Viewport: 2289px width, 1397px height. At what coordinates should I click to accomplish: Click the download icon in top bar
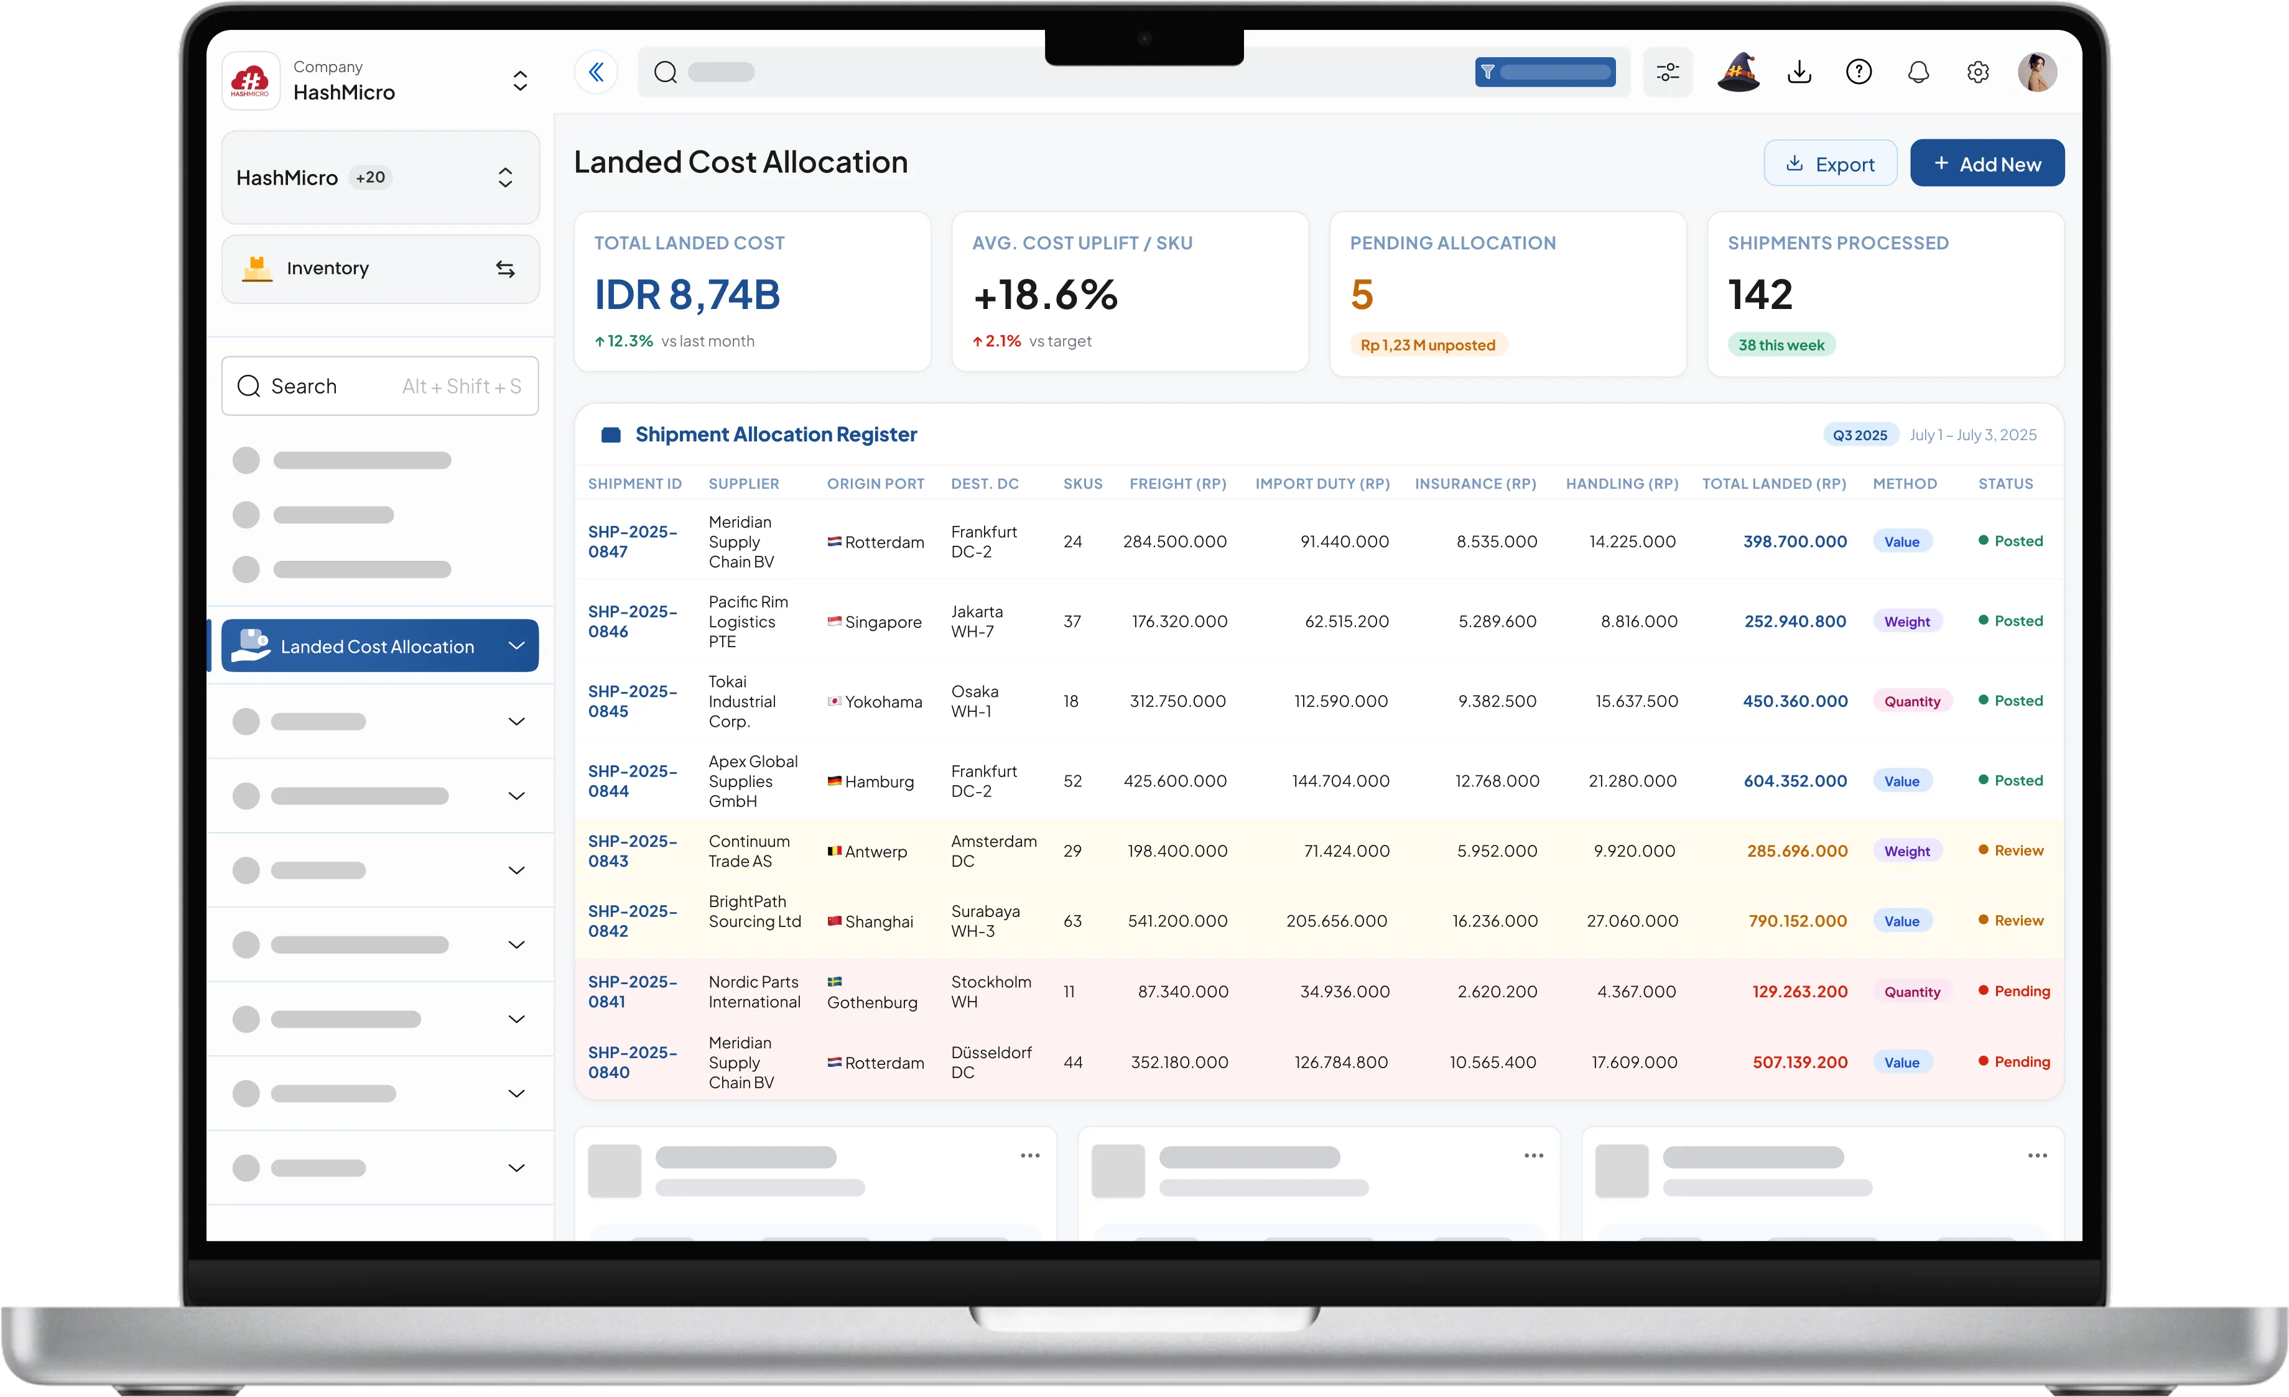pyautogui.click(x=1799, y=72)
